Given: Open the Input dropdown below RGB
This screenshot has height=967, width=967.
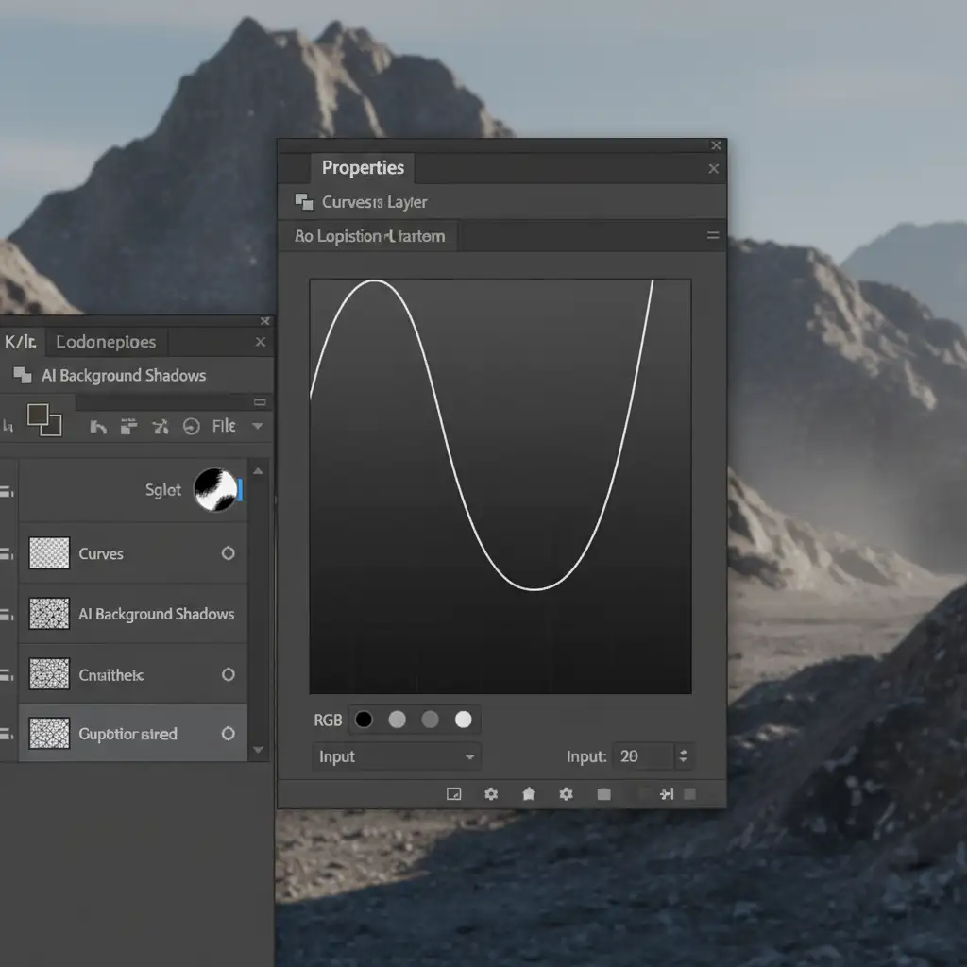Looking at the screenshot, I should coord(396,756).
